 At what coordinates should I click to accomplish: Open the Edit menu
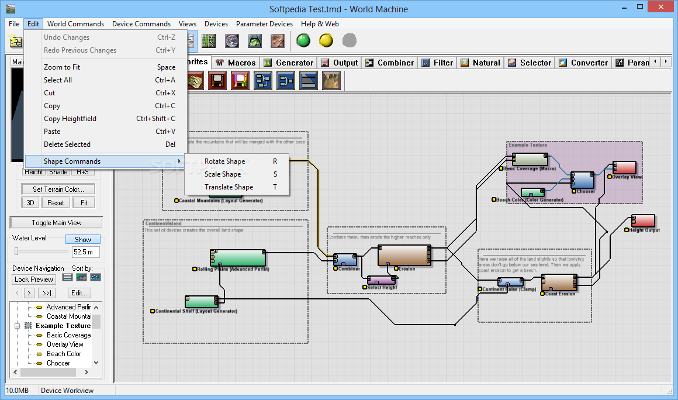coord(33,24)
